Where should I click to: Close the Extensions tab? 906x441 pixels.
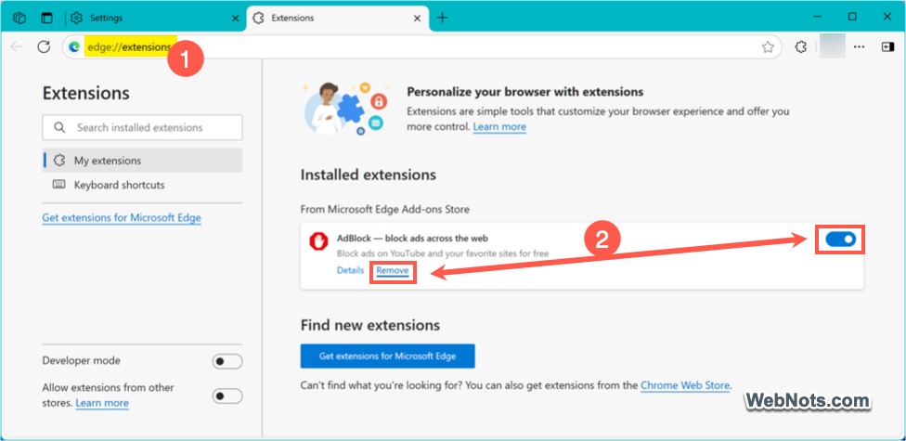417,19
